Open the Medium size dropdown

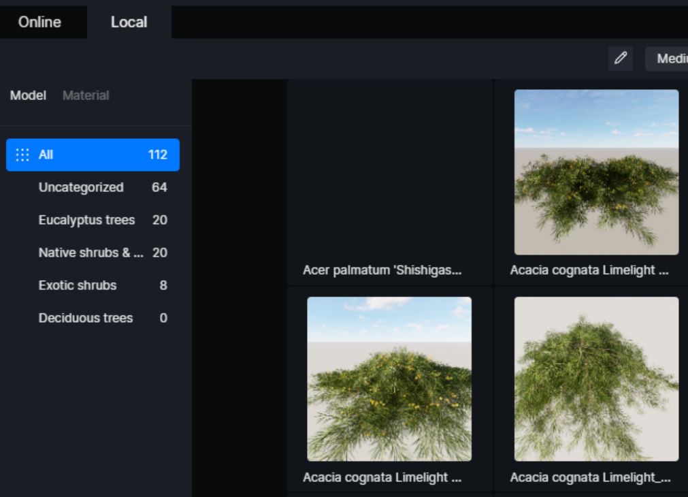pyautogui.click(x=666, y=59)
